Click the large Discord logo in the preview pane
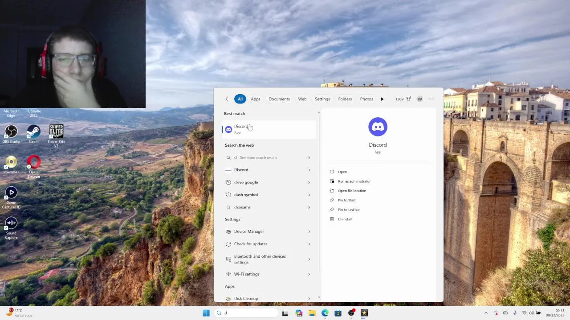The height and width of the screenshot is (320, 570). (x=378, y=127)
